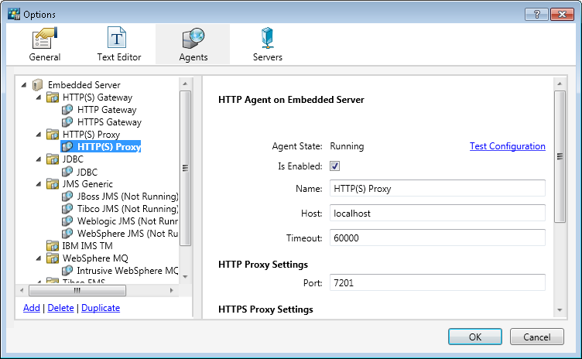Click the Agents section icon

(192, 38)
